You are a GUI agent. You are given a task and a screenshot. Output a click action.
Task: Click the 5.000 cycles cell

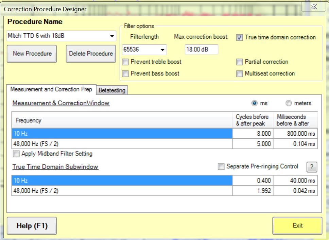click(x=253, y=144)
